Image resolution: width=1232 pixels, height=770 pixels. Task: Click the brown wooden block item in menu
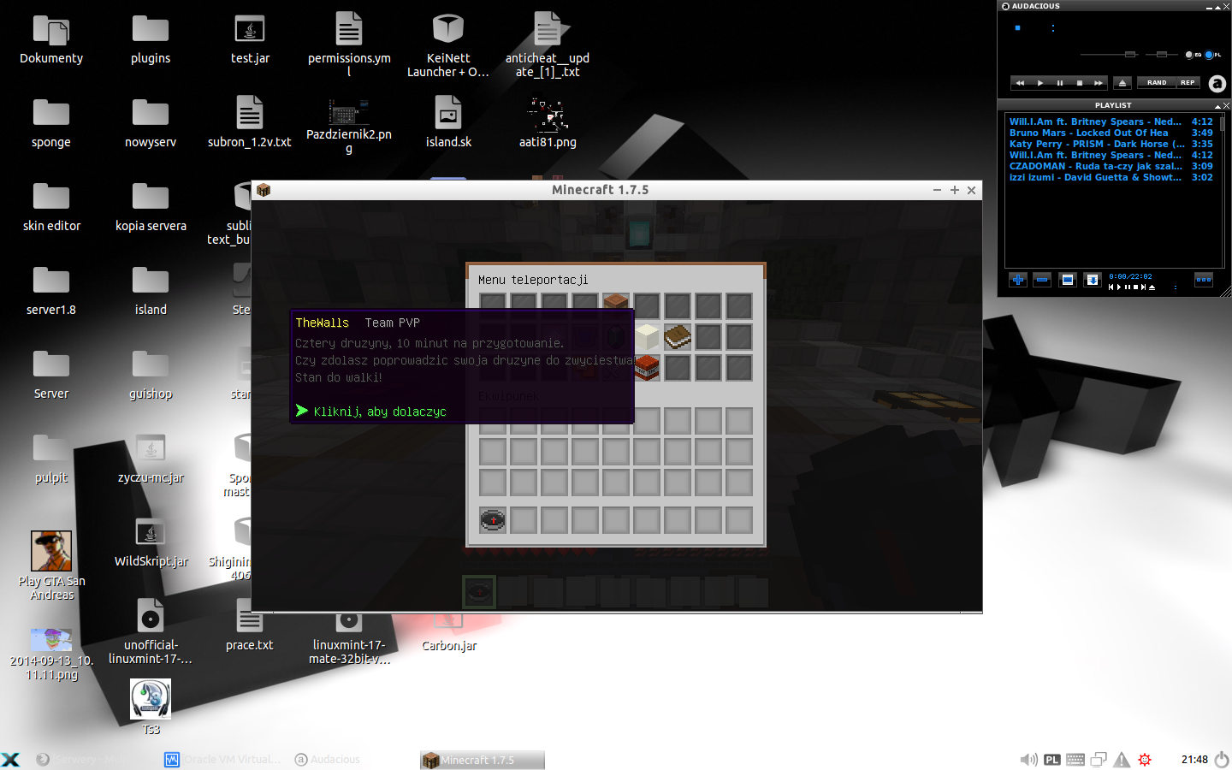click(616, 303)
